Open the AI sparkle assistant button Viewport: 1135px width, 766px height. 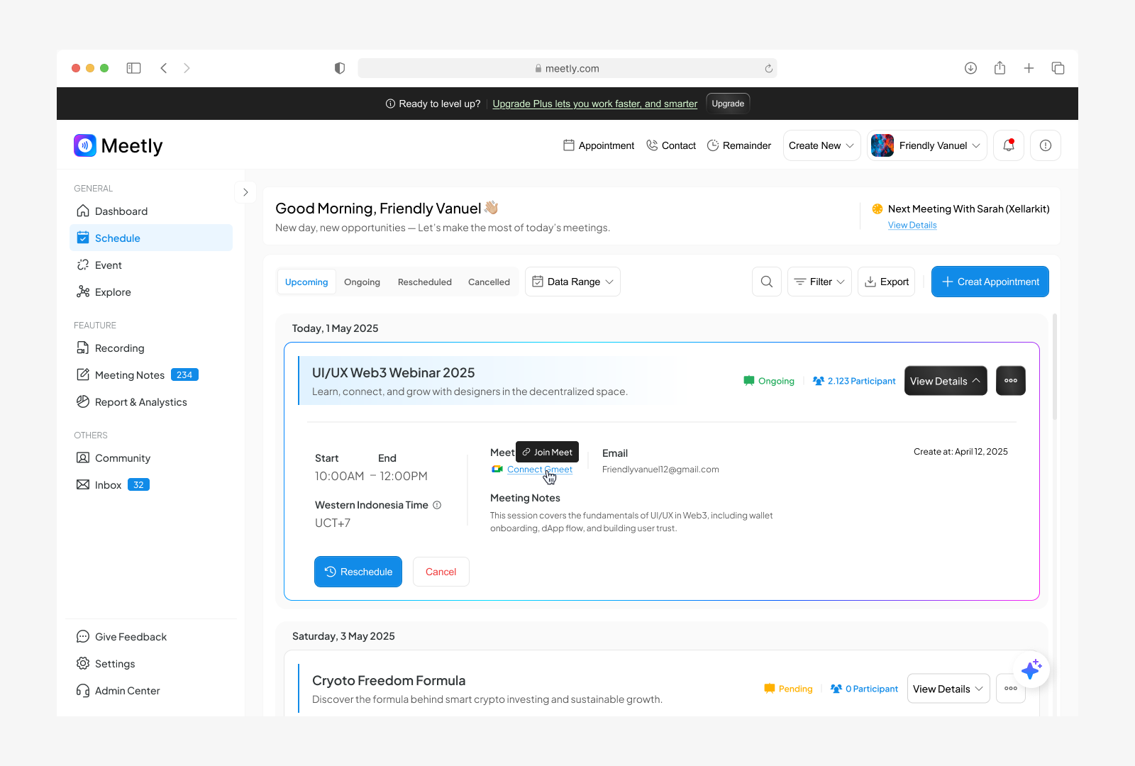pos(1032,669)
